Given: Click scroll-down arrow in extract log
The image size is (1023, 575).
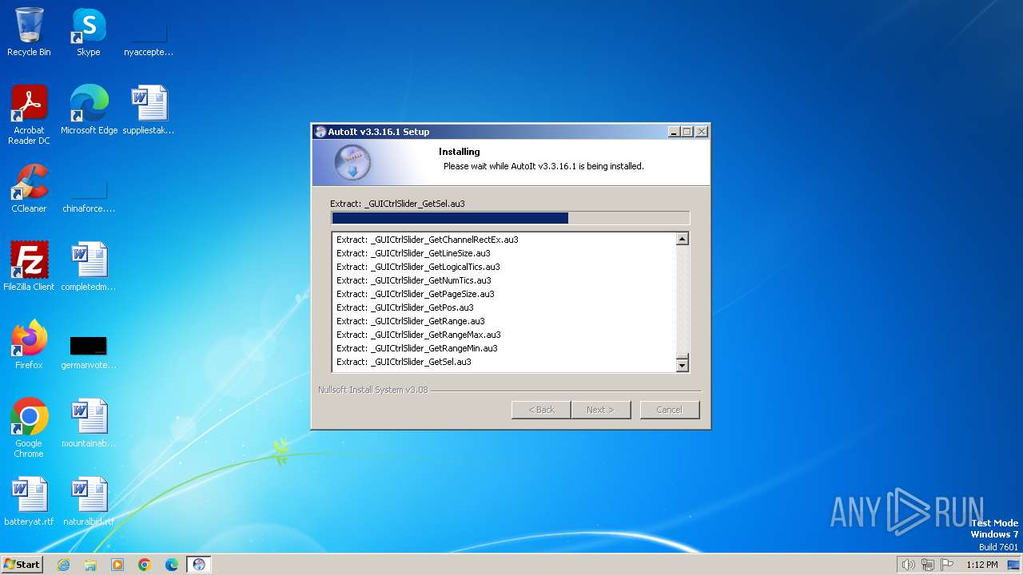Looking at the screenshot, I should point(682,365).
